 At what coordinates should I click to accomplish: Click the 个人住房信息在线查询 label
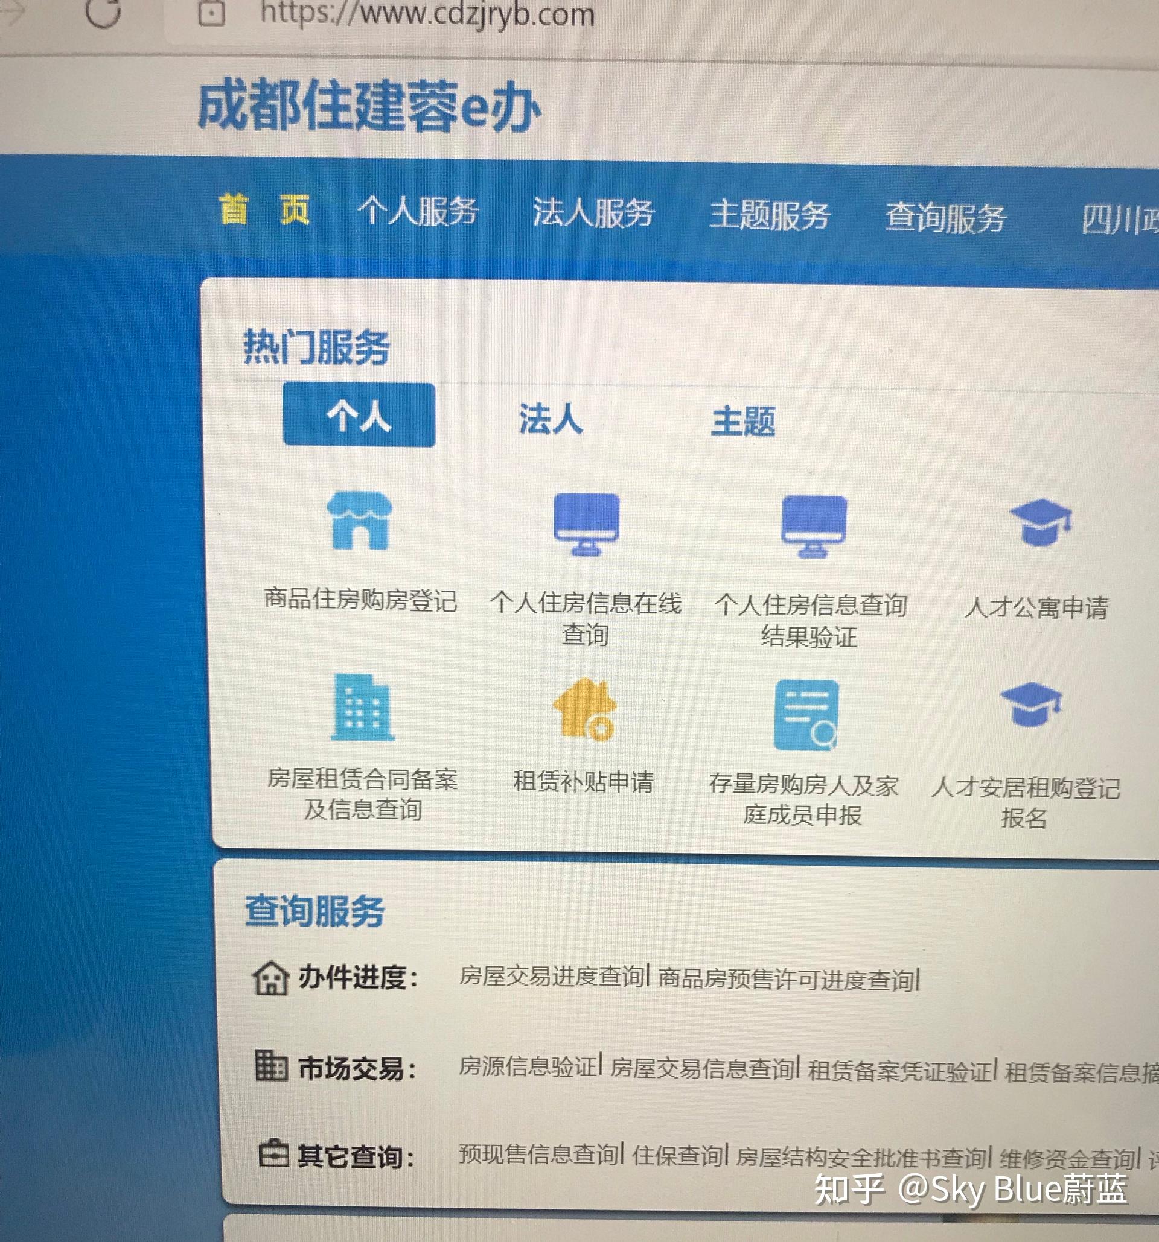(x=585, y=618)
